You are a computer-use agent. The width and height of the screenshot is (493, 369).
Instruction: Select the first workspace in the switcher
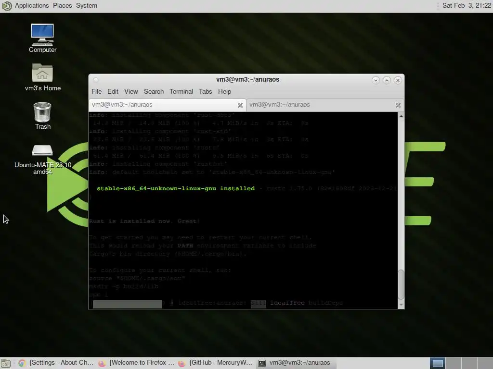438,363
